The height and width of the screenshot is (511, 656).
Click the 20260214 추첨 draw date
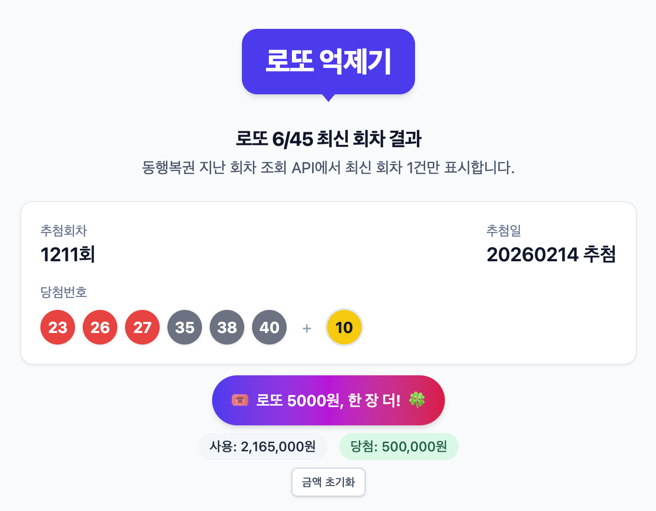[x=552, y=255]
